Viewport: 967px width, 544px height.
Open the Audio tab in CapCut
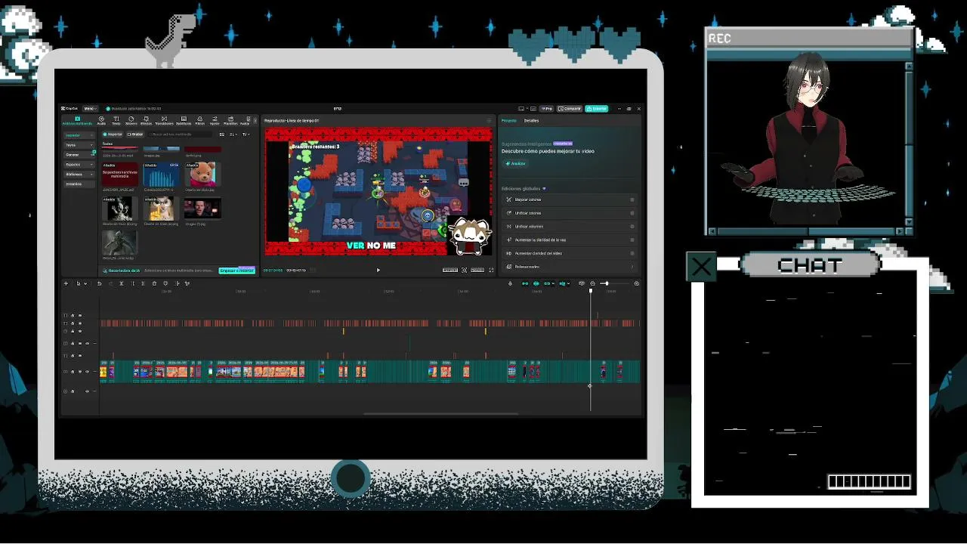click(101, 120)
